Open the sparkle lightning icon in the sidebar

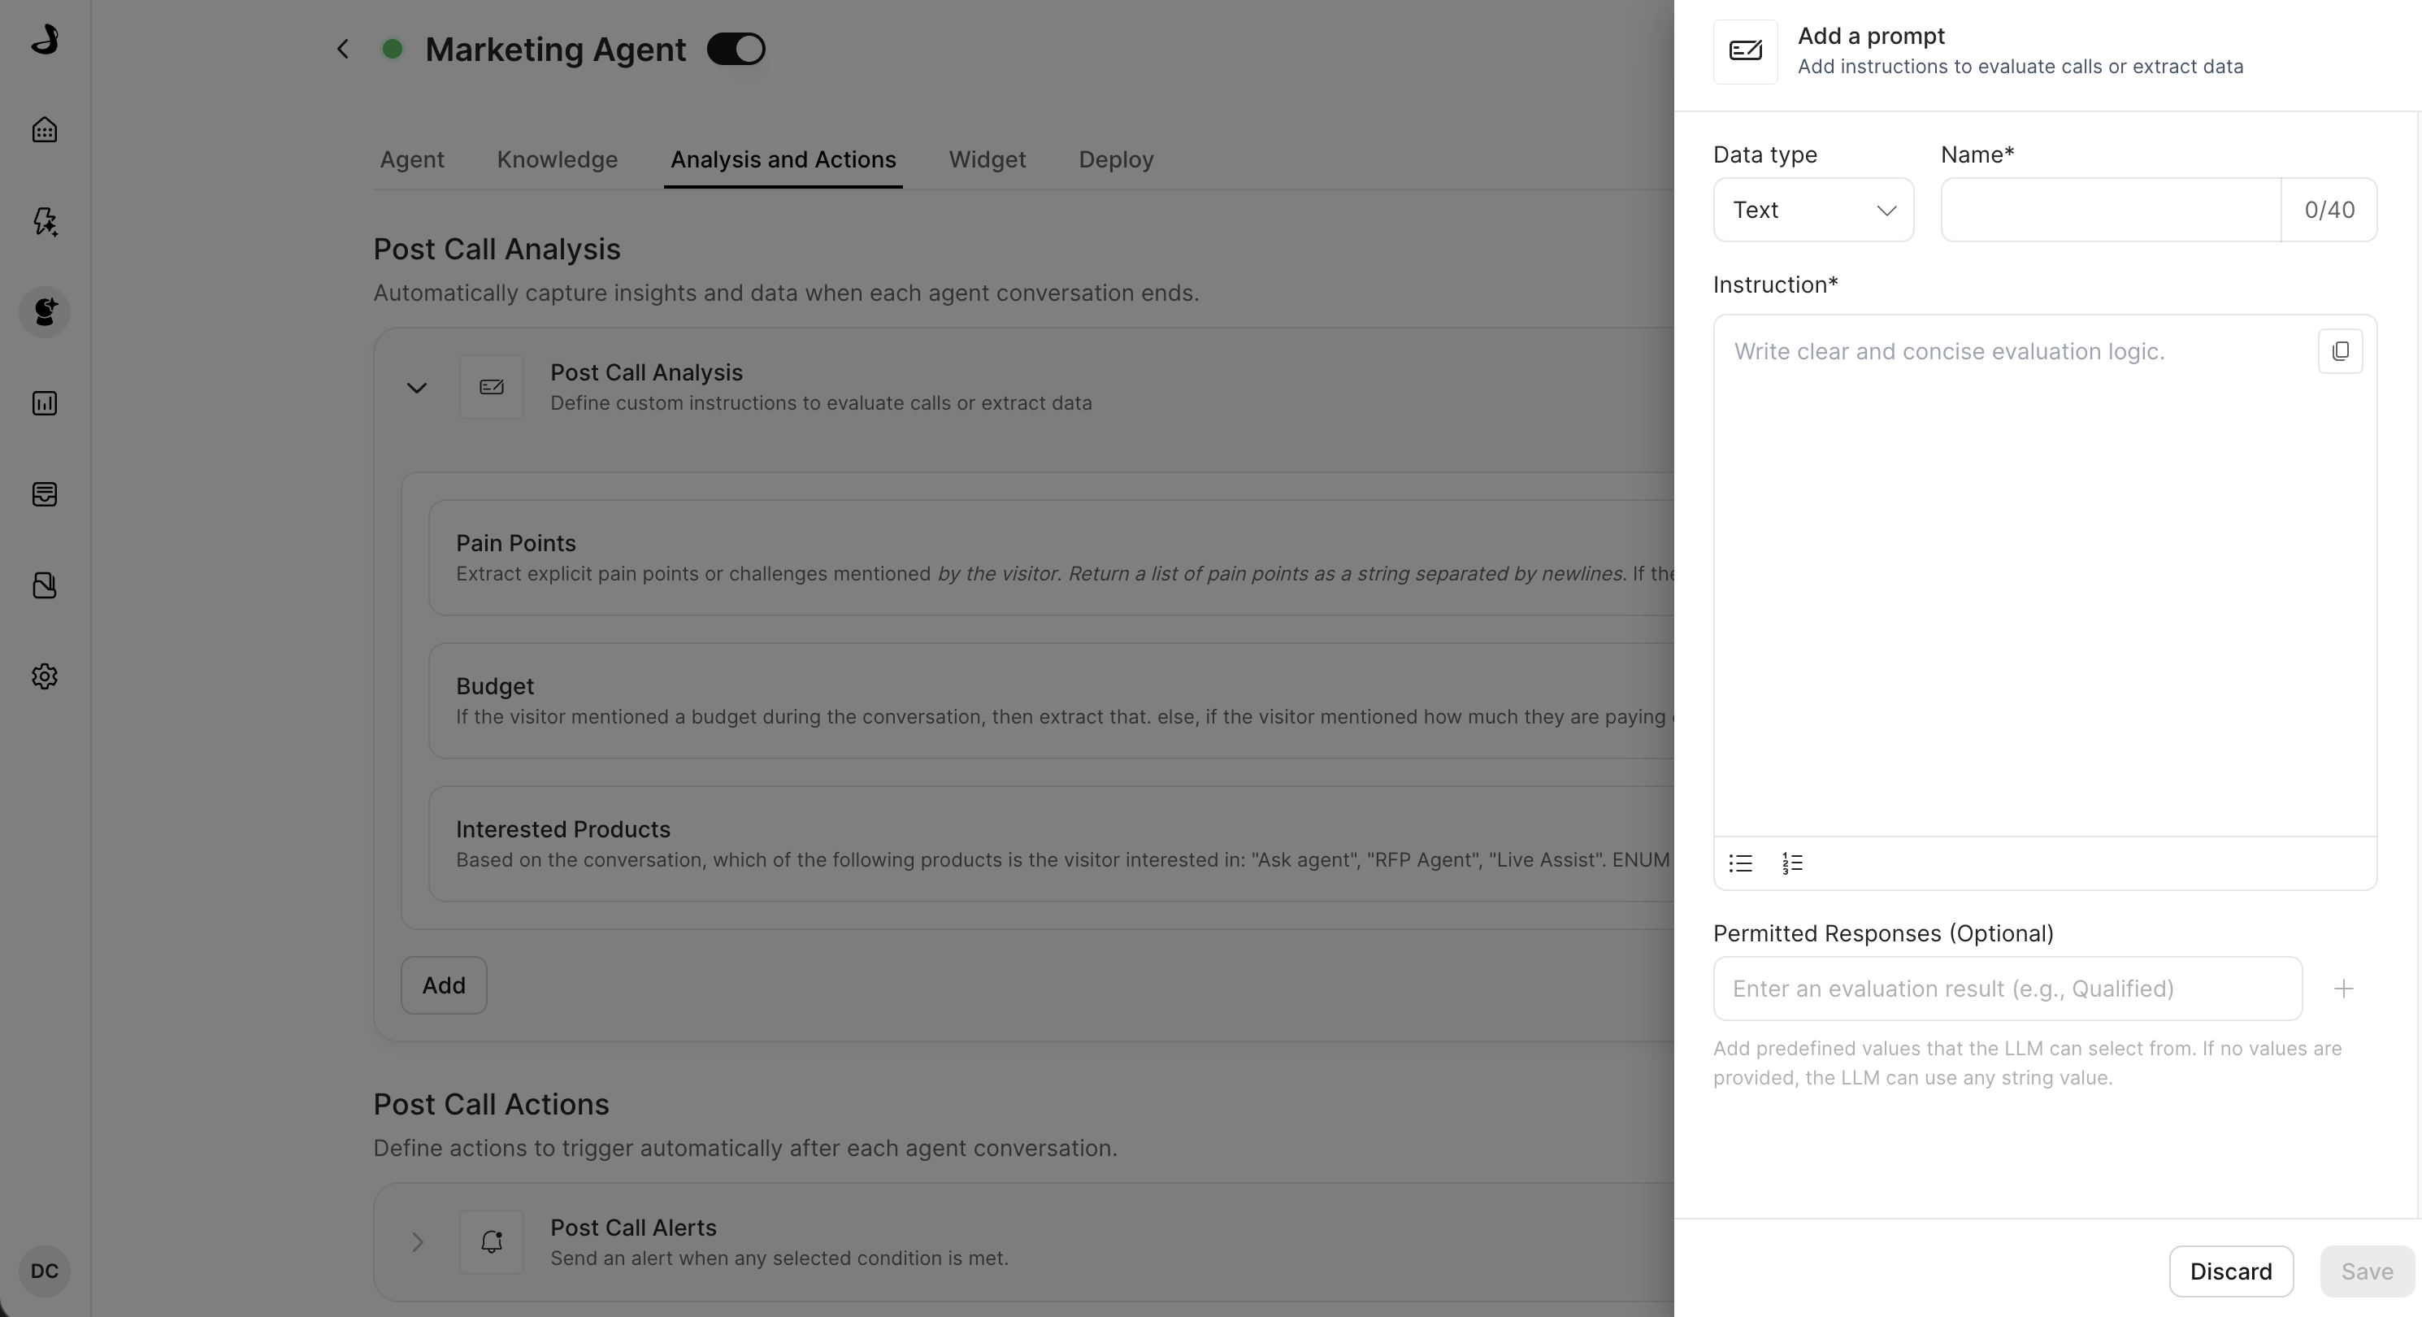(44, 221)
